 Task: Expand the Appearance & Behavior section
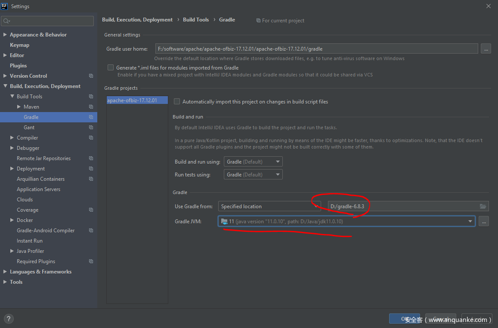[x=5, y=34]
